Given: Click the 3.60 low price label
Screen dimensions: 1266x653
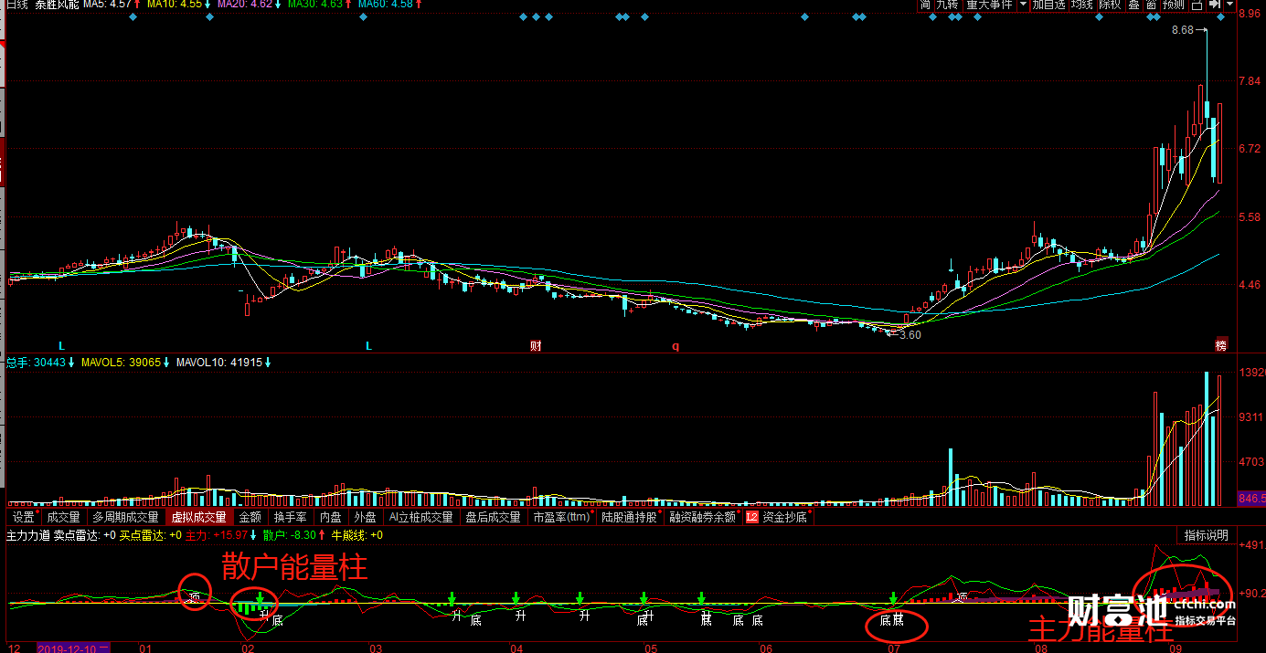Looking at the screenshot, I should click(910, 335).
